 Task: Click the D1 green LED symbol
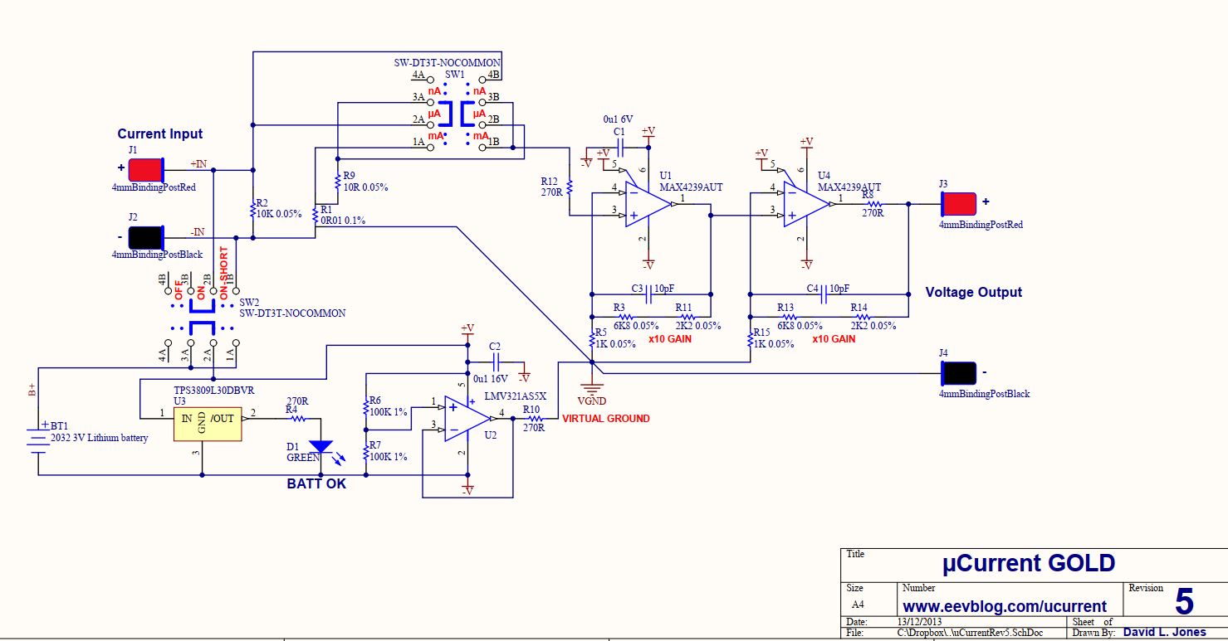[321, 449]
